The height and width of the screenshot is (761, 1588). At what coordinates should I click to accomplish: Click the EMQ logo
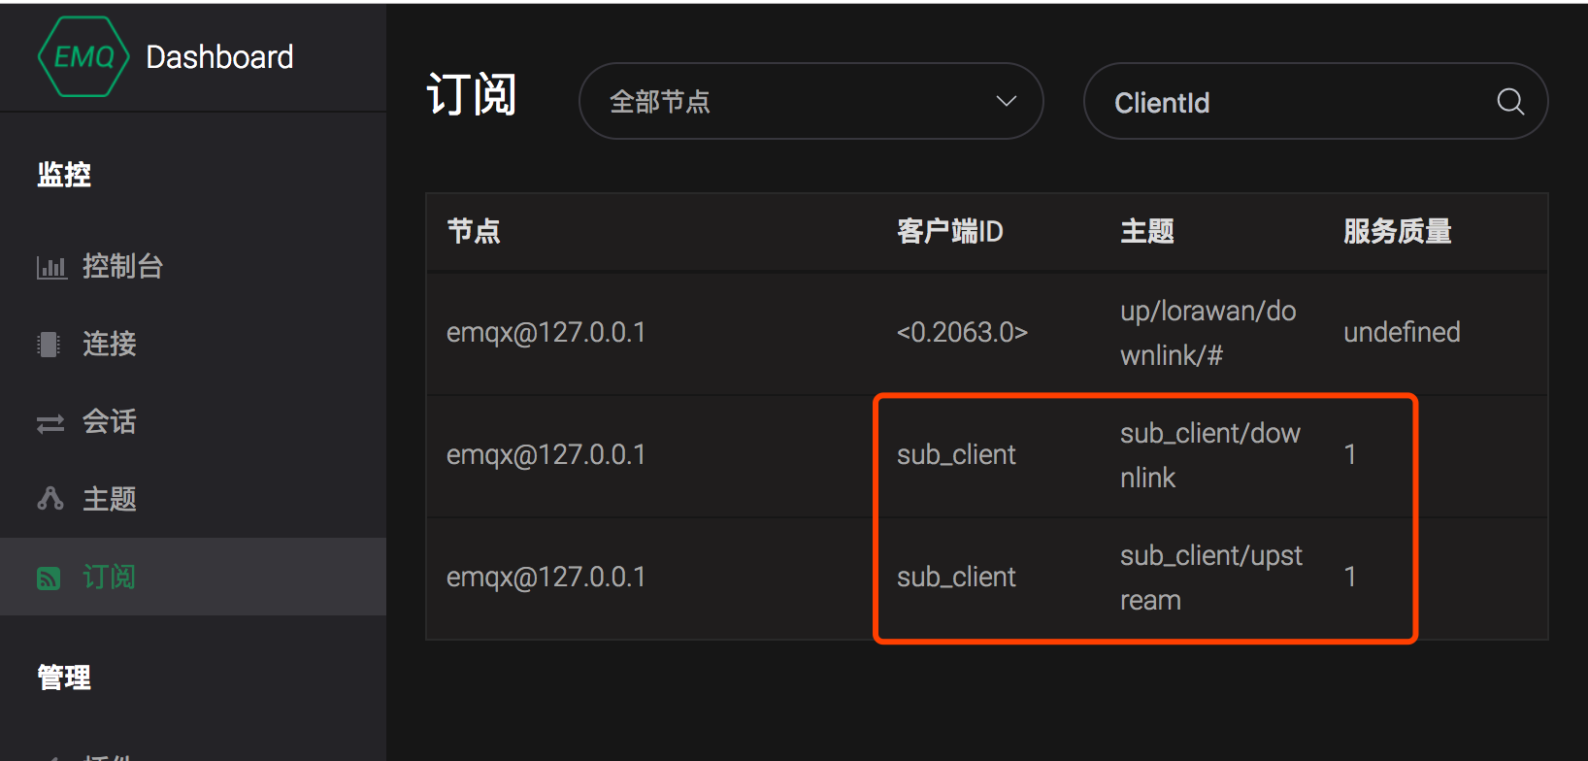84,55
